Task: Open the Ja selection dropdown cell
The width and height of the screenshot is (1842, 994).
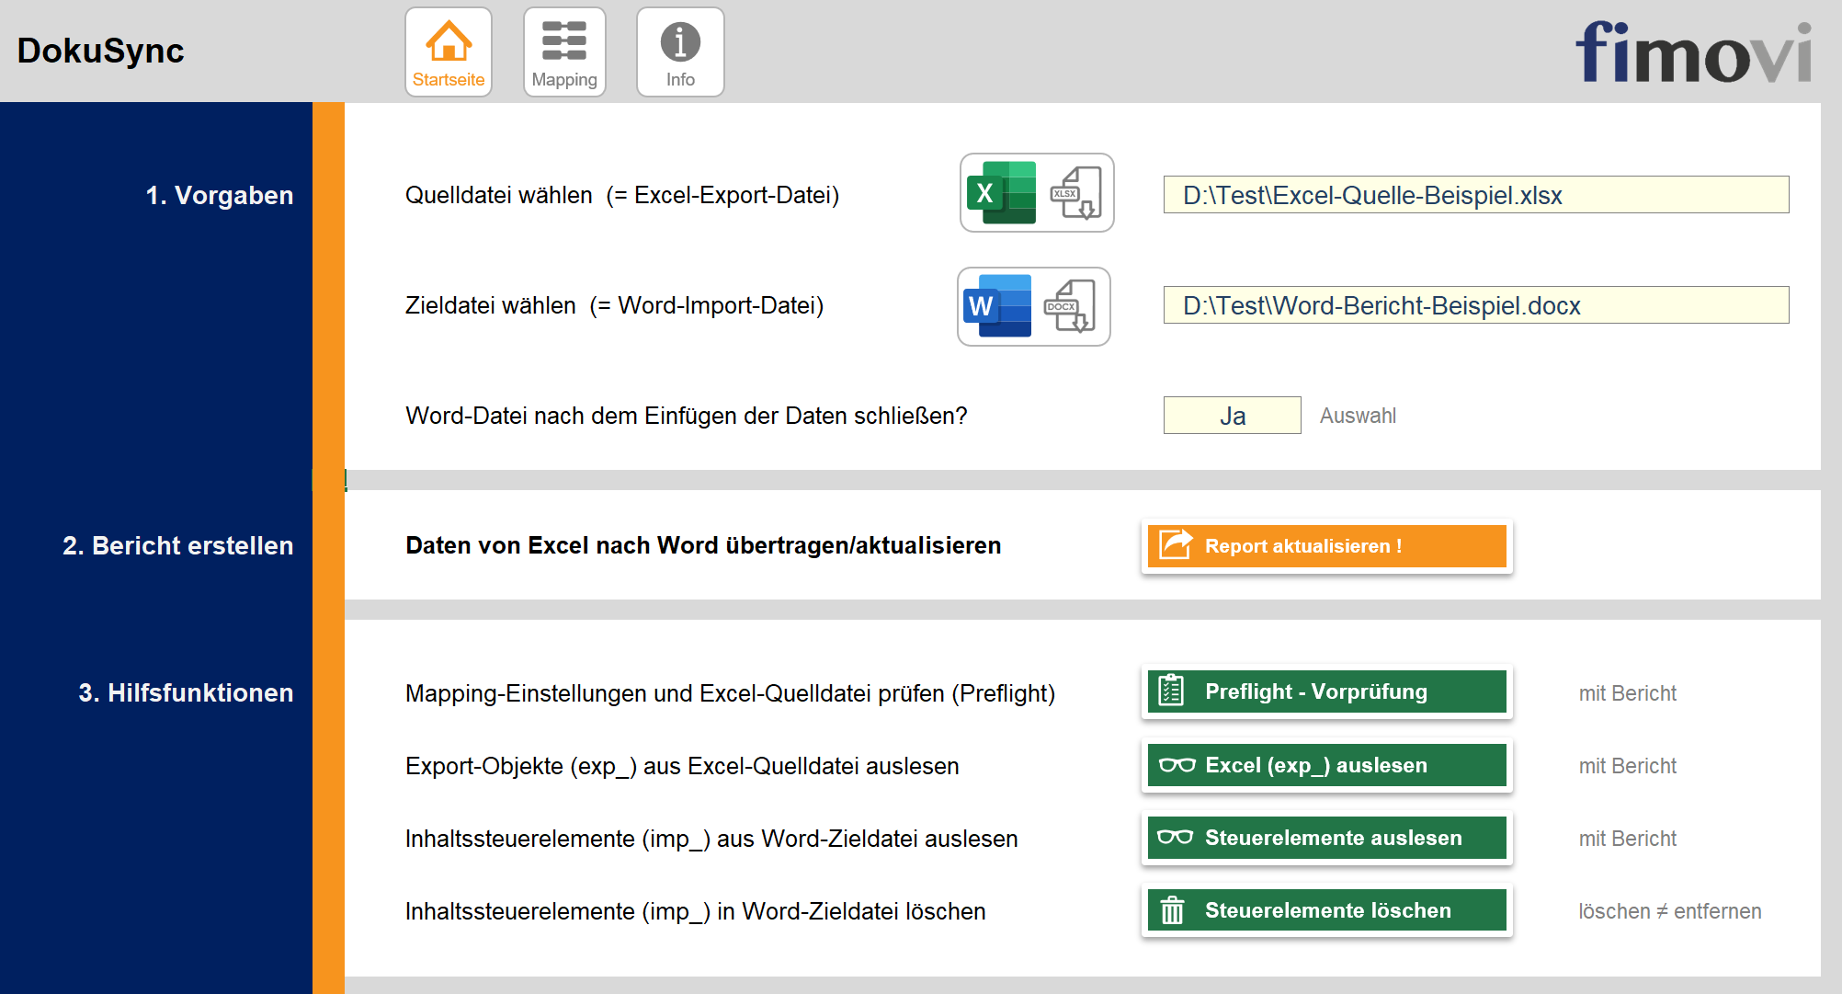Action: click(x=1232, y=416)
